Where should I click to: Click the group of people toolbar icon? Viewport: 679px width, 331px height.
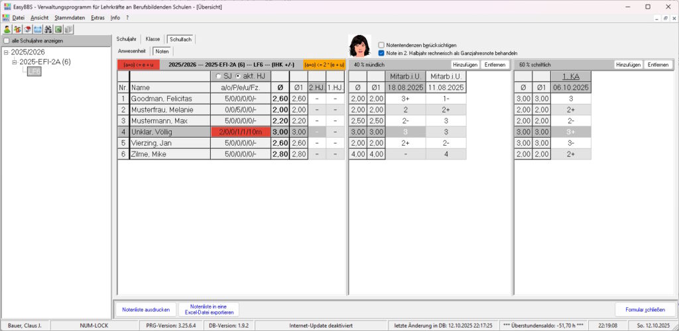pyautogui.click(x=17, y=29)
